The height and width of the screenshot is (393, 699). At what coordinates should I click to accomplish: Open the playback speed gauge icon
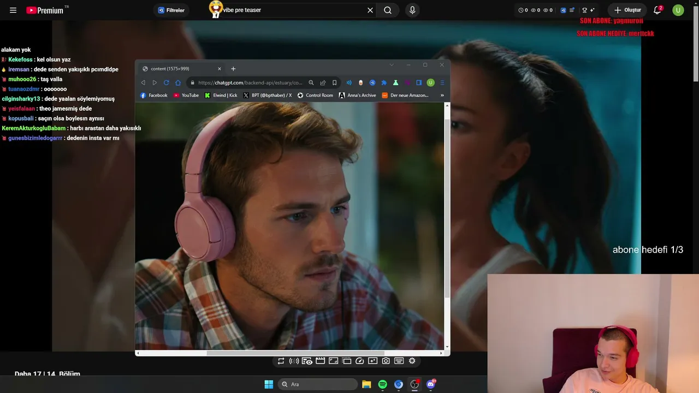pyautogui.click(x=359, y=361)
